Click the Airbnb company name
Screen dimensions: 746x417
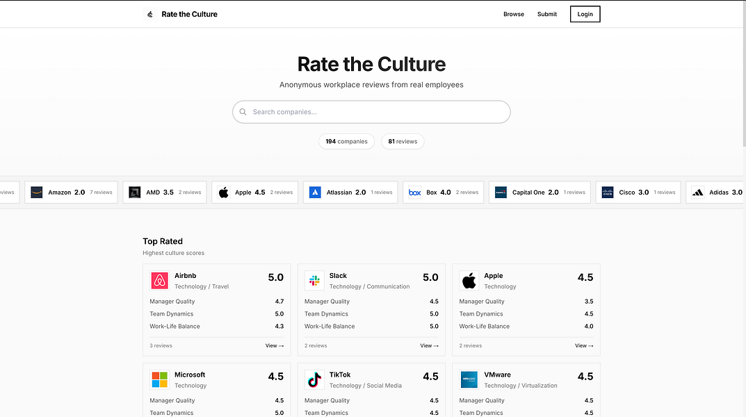[185, 276]
